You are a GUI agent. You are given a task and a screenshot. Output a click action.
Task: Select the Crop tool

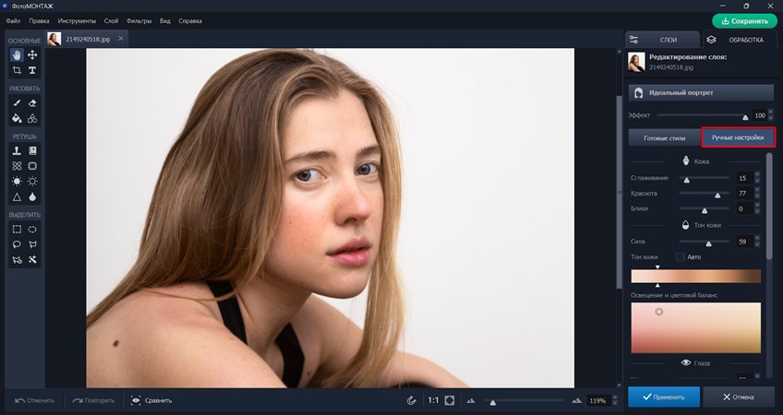tap(17, 70)
